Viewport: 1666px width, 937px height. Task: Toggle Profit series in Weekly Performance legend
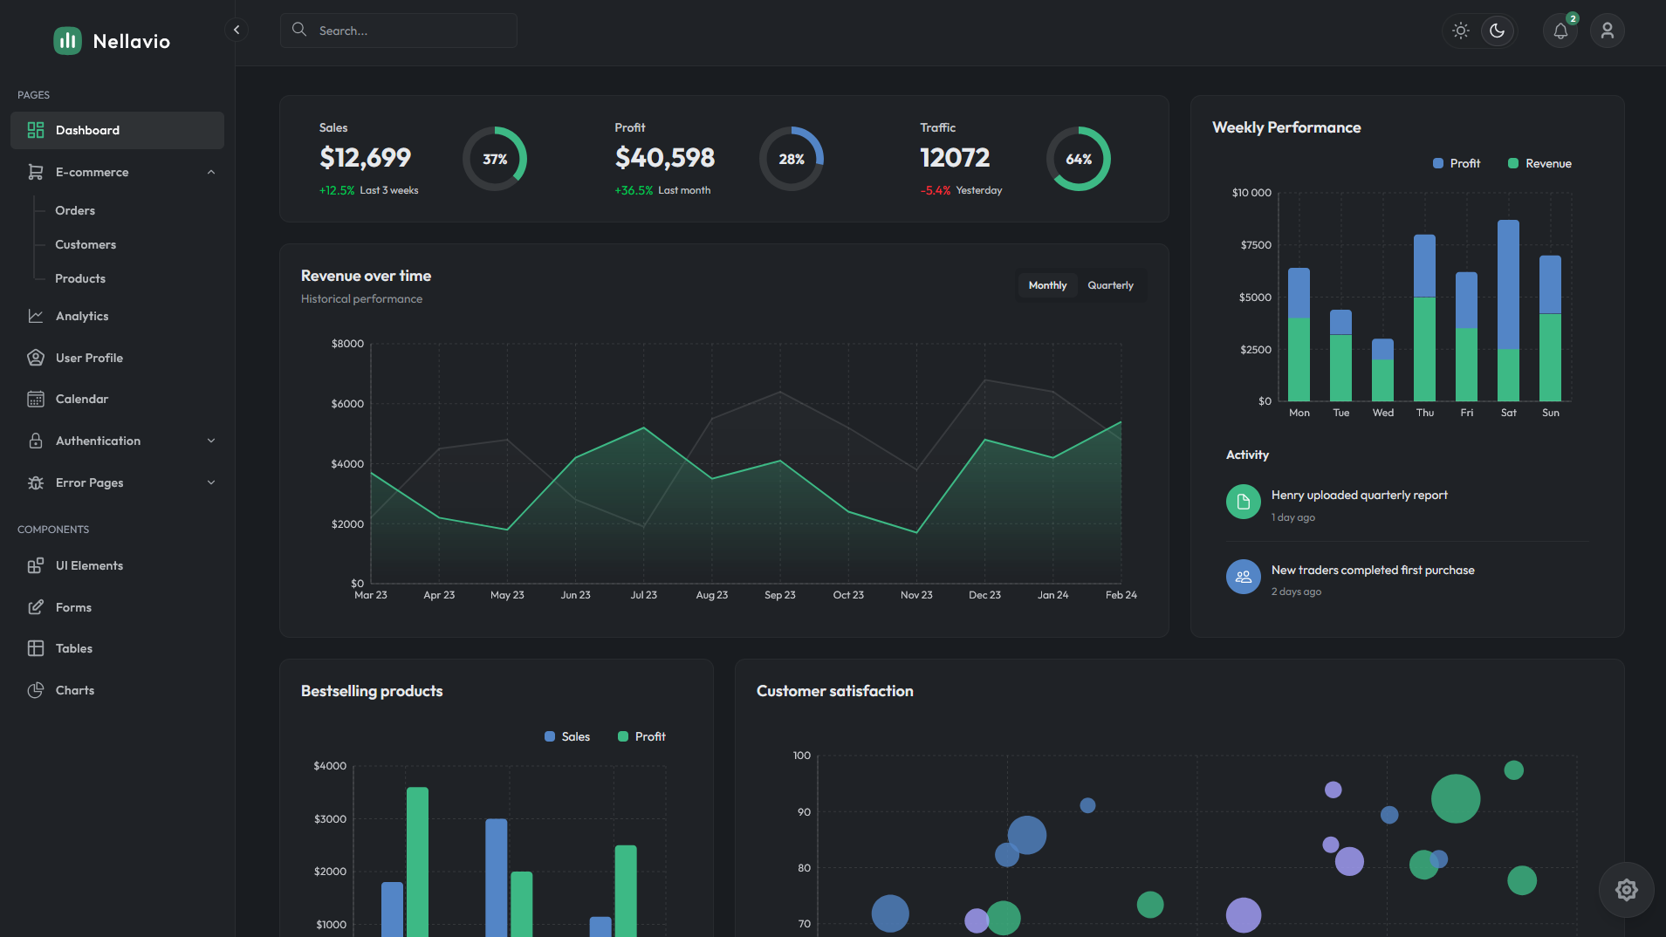pos(1457,163)
